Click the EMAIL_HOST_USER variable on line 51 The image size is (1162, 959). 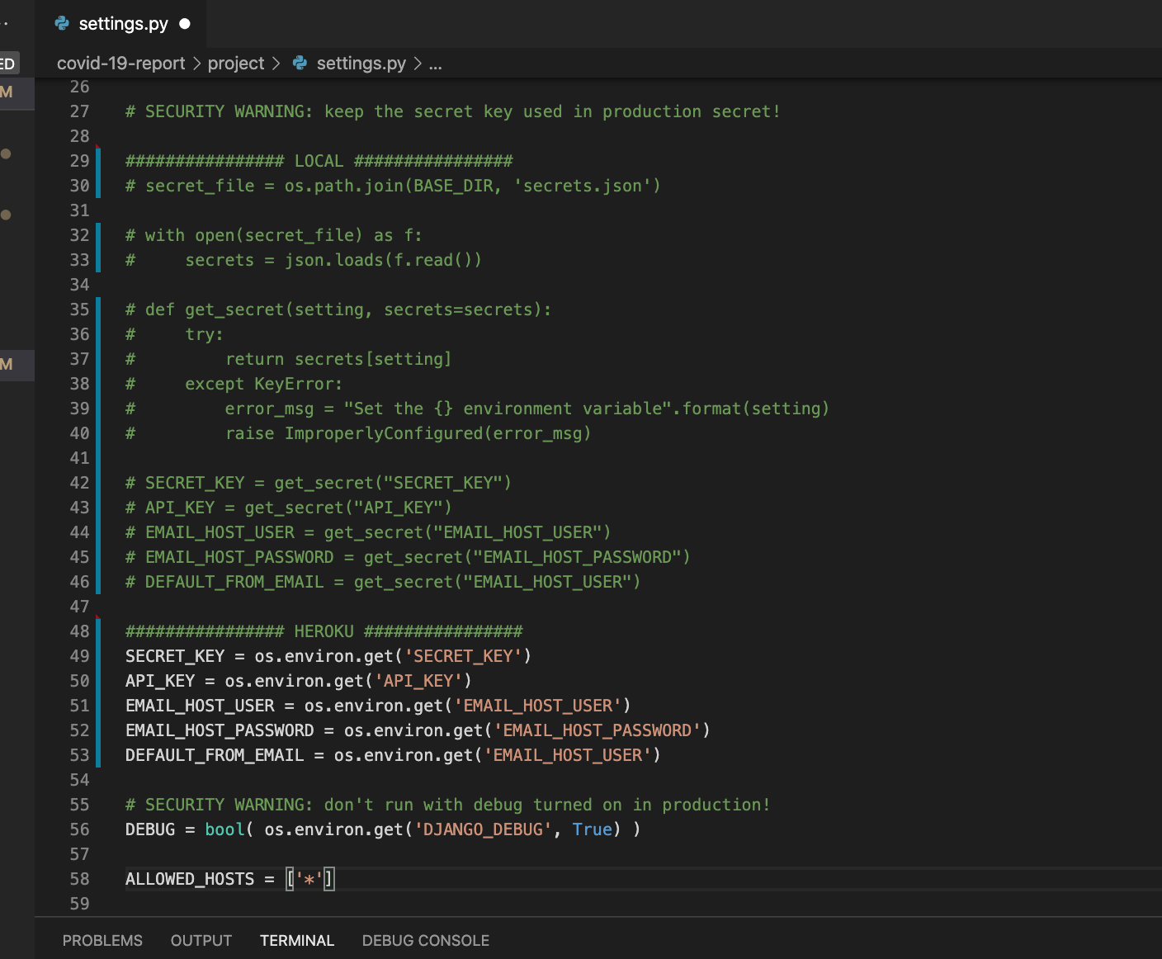[200, 706]
